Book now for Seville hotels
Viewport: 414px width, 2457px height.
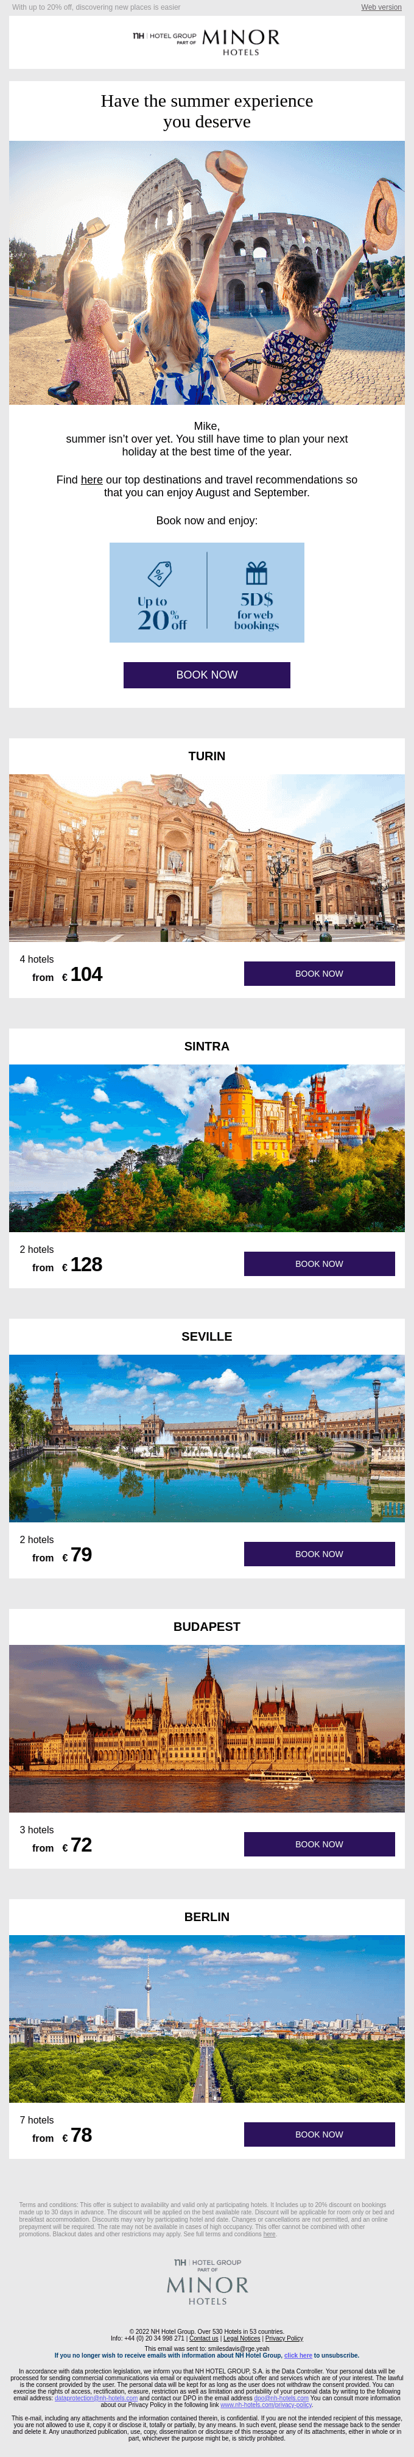coord(319,1553)
